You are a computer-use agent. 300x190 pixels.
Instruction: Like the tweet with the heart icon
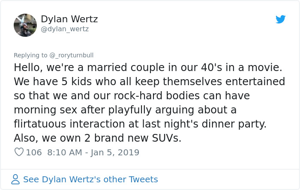(19, 152)
